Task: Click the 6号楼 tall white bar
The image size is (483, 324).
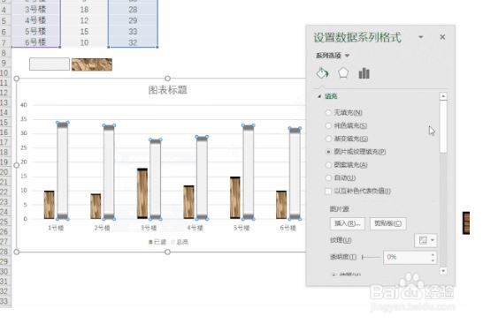Action: (x=295, y=174)
